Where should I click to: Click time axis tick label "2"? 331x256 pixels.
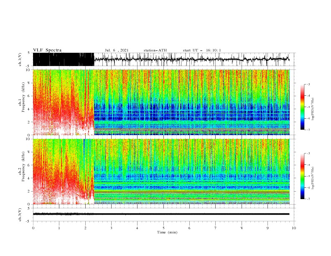pos(85,228)
